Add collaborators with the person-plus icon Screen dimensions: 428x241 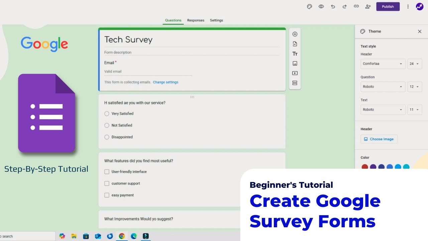pyautogui.click(x=368, y=6)
